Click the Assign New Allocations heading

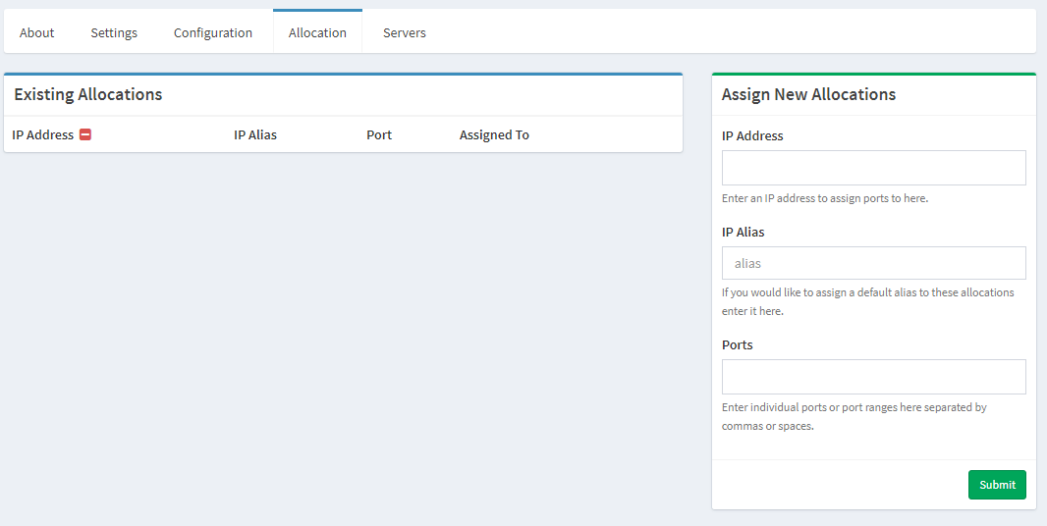pyautogui.click(x=808, y=95)
